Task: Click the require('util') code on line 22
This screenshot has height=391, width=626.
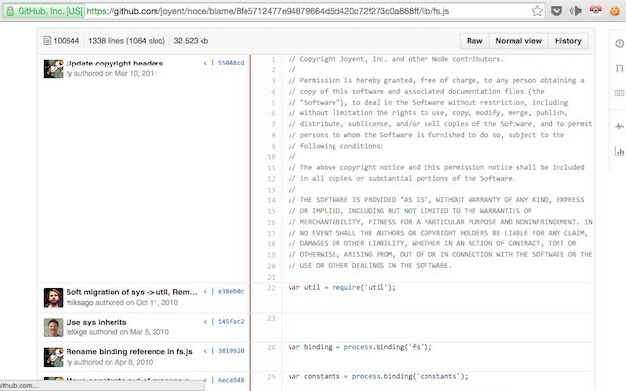Action: [364, 287]
